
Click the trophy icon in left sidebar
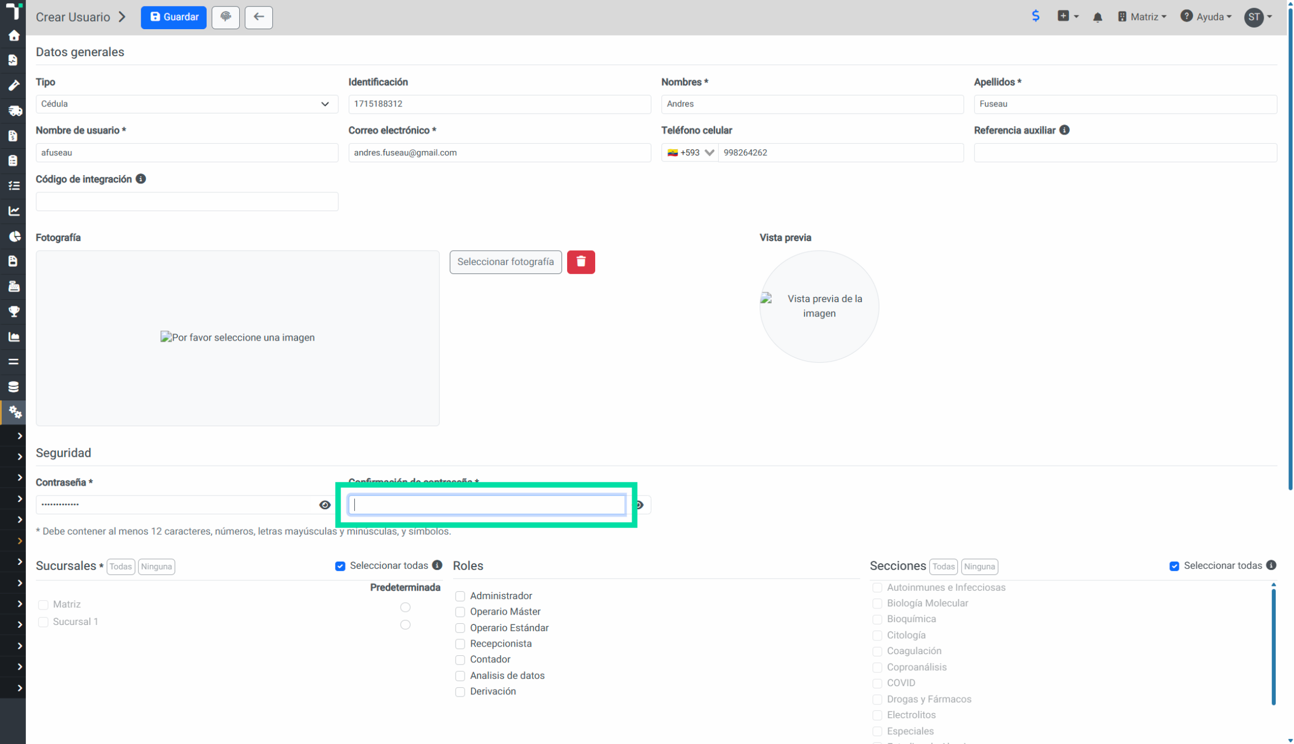point(13,312)
